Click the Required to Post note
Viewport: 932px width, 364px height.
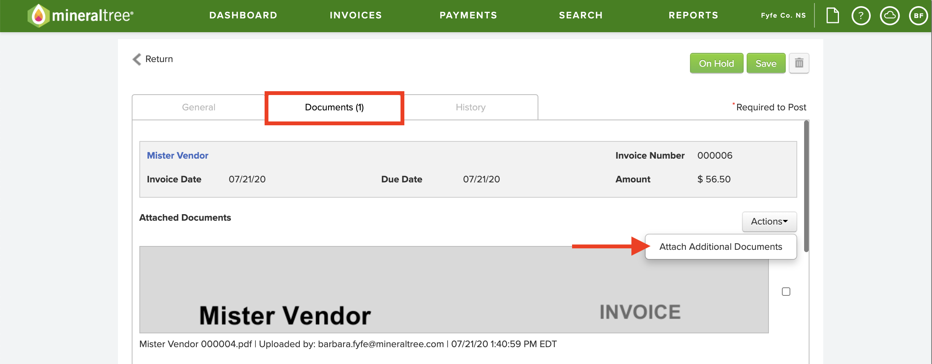[769, 107]
